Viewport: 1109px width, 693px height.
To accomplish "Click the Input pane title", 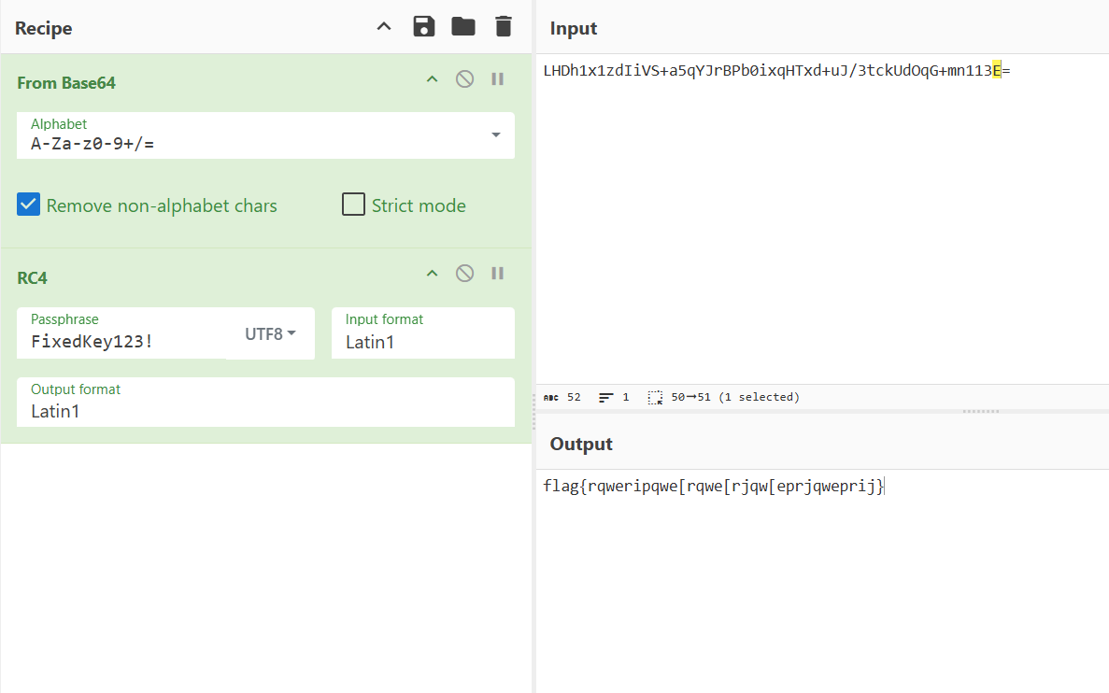I will pos(574,28).
